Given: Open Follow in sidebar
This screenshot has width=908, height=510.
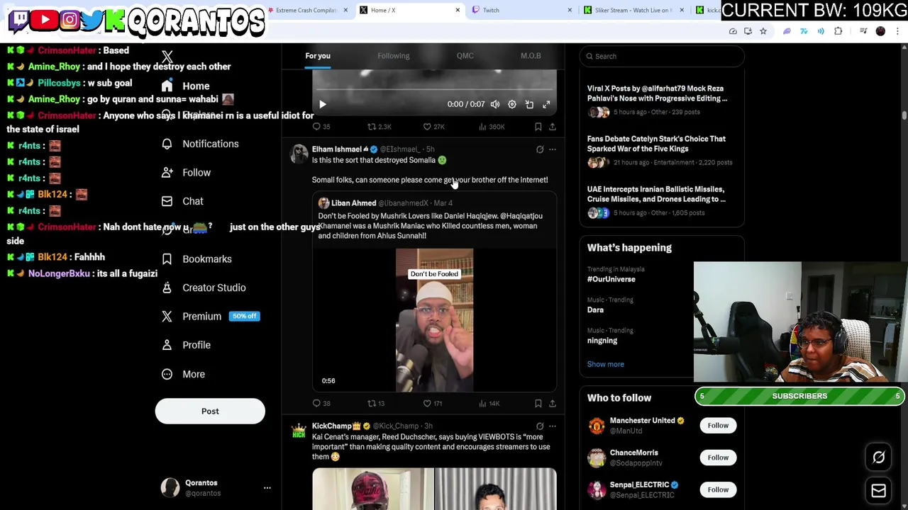Looking at the screenshot, I should point(186,173).
